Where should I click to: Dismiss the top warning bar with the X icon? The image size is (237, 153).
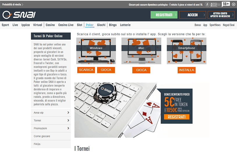pyautogui.click(x=234, y=4)
